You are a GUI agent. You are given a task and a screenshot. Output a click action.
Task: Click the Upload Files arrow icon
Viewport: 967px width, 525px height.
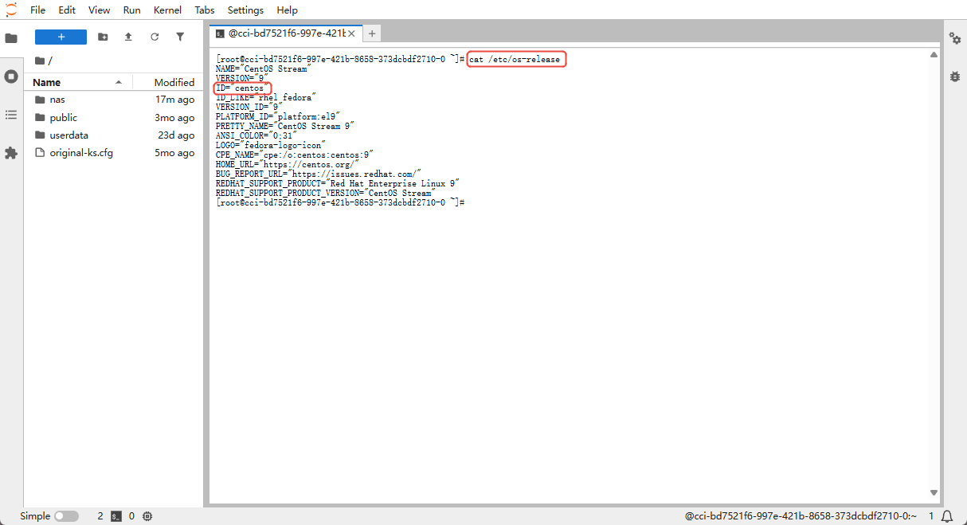[x=128, y=37]
